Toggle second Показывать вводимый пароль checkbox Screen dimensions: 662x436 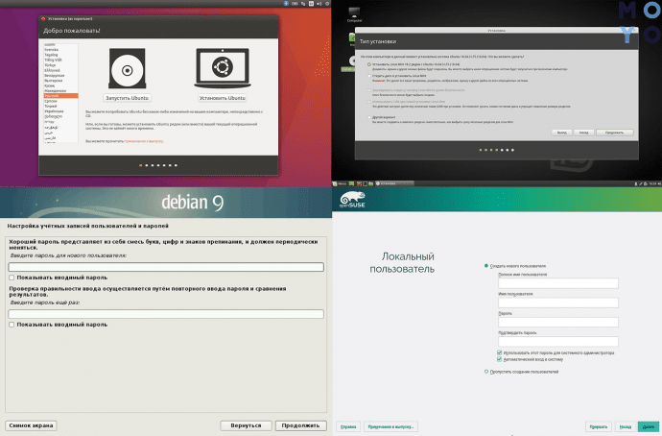tap(12, 325)
